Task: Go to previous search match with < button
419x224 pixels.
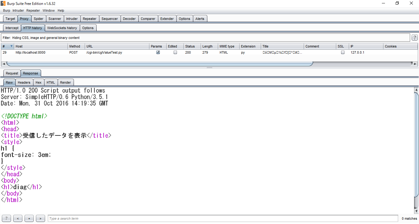Action: pos(18,218)
